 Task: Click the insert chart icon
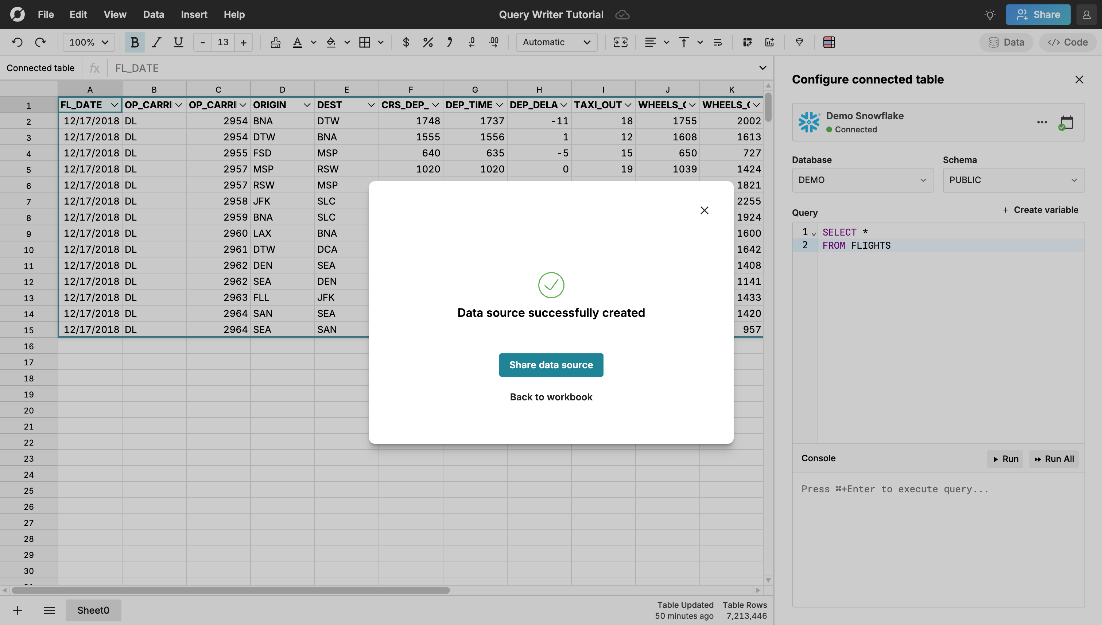[x=770, y=42]
